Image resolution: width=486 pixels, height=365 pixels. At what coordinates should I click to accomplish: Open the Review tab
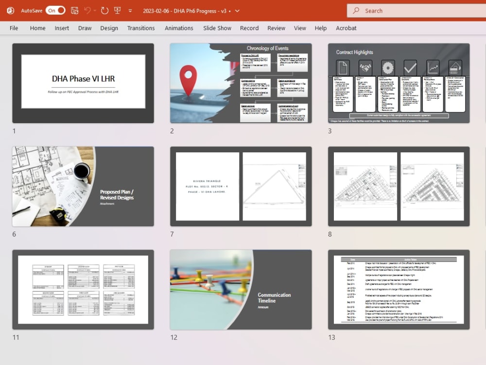point(276,28)
